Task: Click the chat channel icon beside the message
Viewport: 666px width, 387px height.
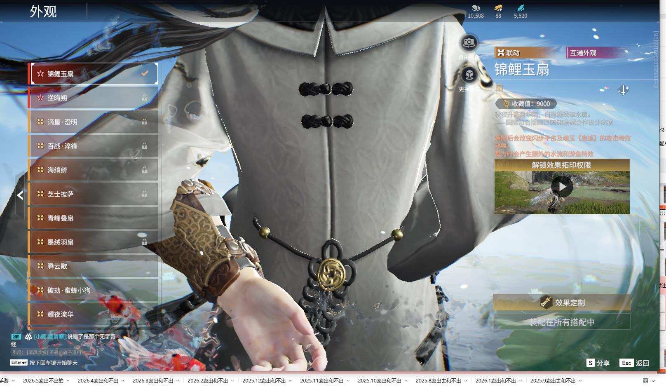Action: 16,337
